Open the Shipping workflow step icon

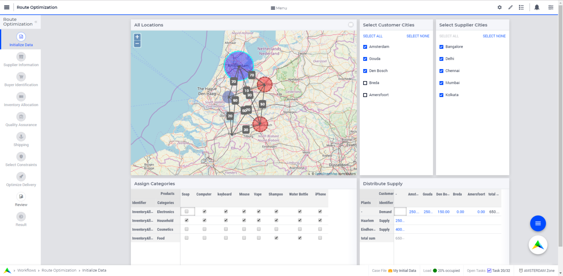coord(21,137)
